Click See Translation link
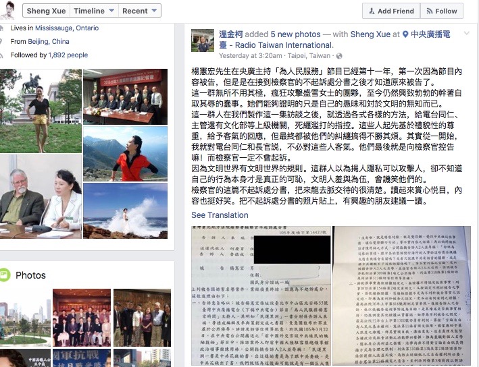The height and width of the screenshot is (367, 479). click(x=220, y=215)
